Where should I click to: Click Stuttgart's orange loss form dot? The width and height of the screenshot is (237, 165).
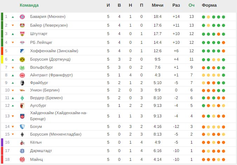click(218, 34)
